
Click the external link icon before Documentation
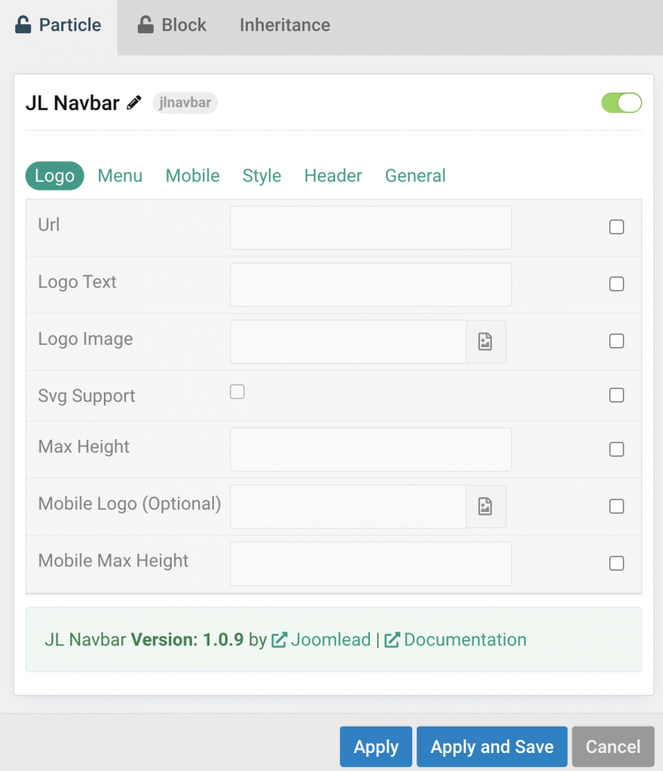392,640
